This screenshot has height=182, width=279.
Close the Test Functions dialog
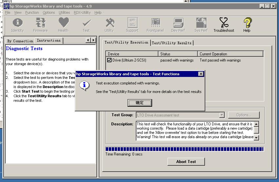tap(201, 74)
